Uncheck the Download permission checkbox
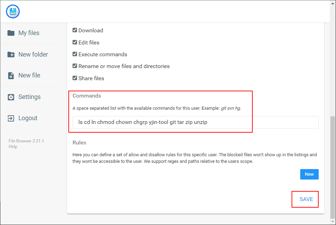This screenshot has height=225, width=336. (x=75, y=30)
